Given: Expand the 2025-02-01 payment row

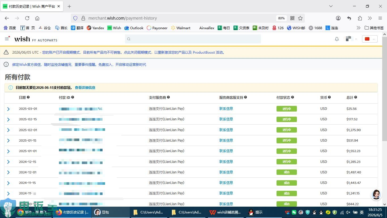Looking at the screenshot, I should pos(8,130).
